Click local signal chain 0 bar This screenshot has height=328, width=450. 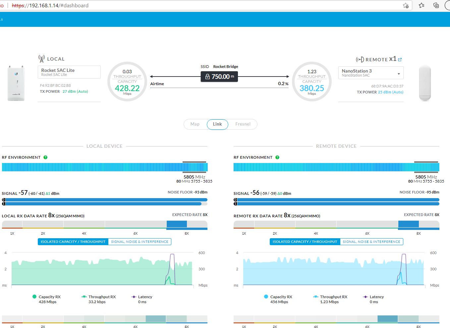point(105,200)
